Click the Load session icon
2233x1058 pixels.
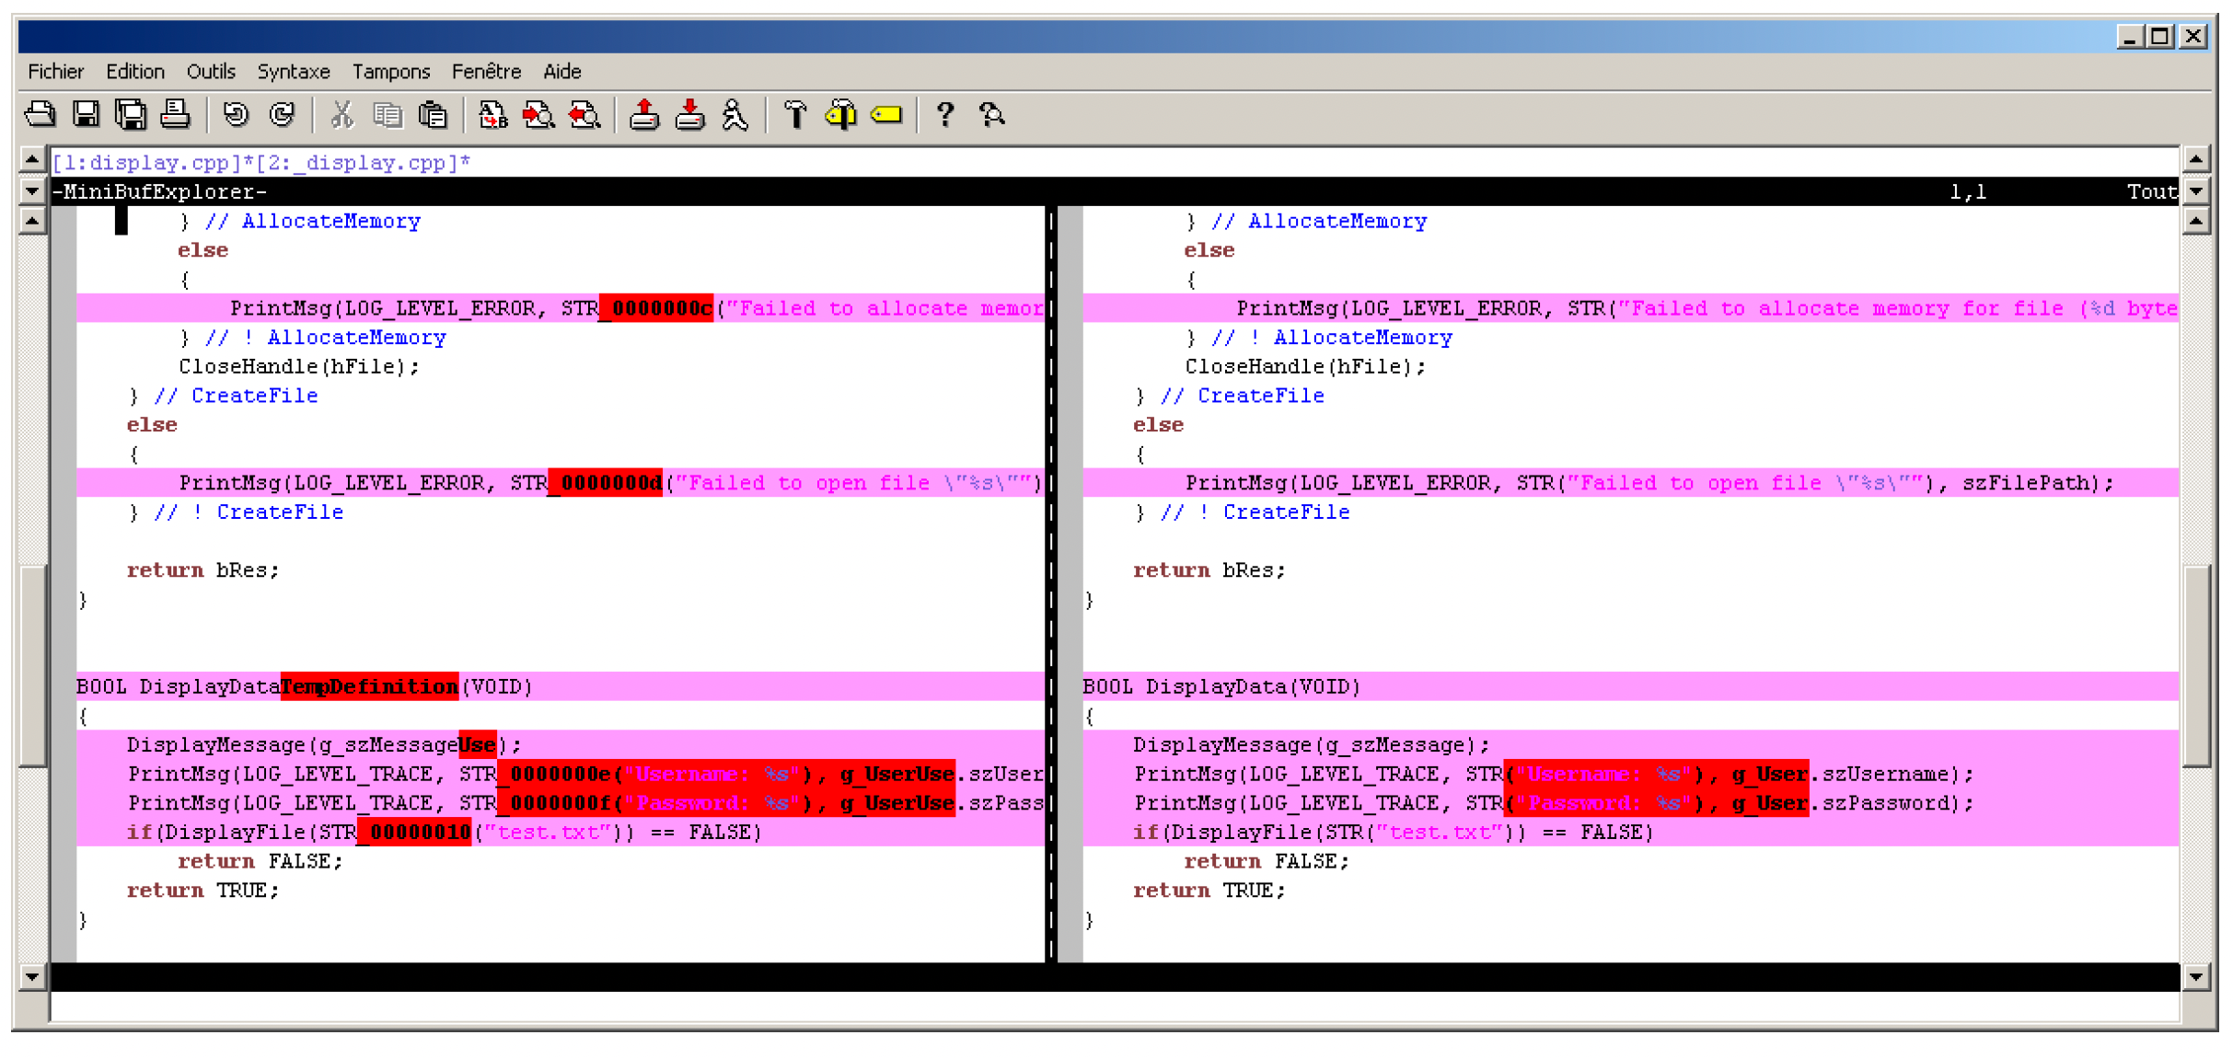coord(644,115)
